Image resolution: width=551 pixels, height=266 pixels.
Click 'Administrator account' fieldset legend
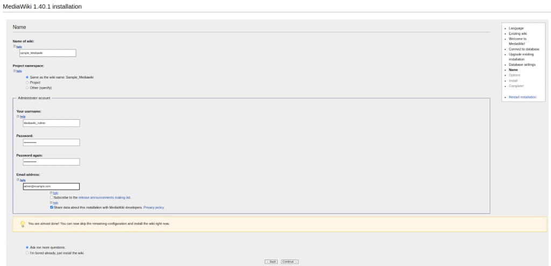pyautogui.click(x=34, y=98)
